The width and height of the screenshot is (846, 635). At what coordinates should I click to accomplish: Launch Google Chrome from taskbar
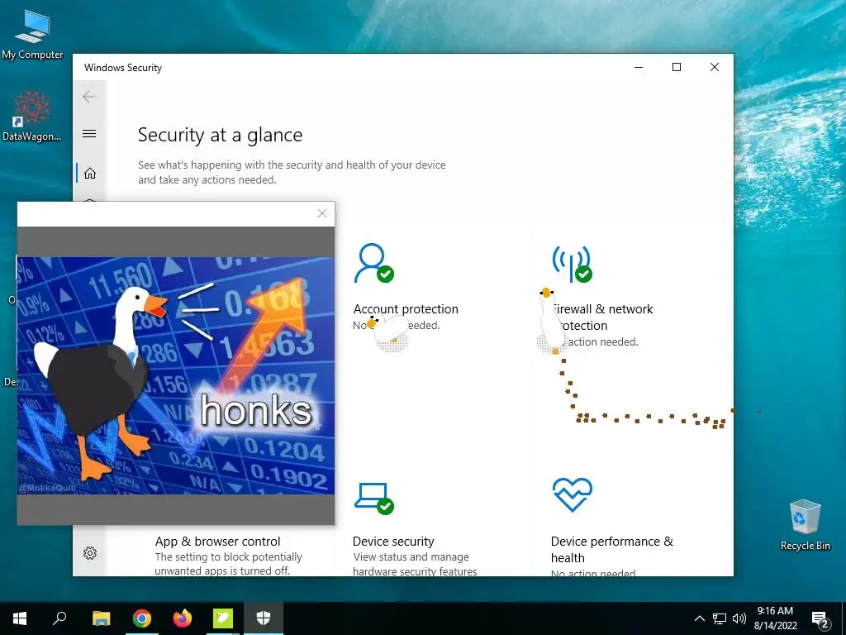pos(142,618)
